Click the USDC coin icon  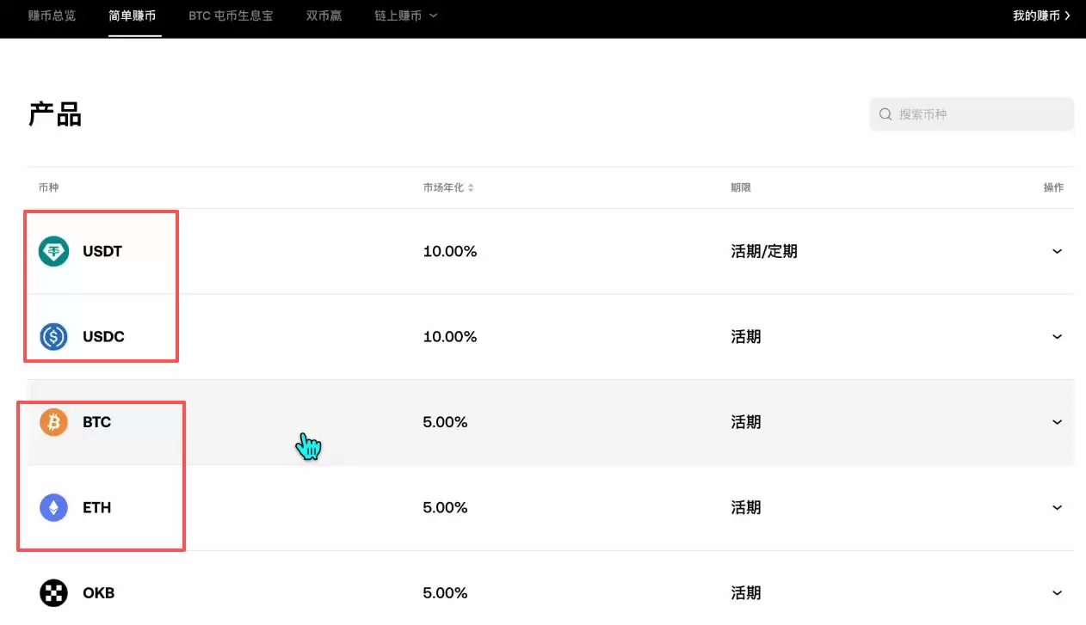[x=52, y=336]
